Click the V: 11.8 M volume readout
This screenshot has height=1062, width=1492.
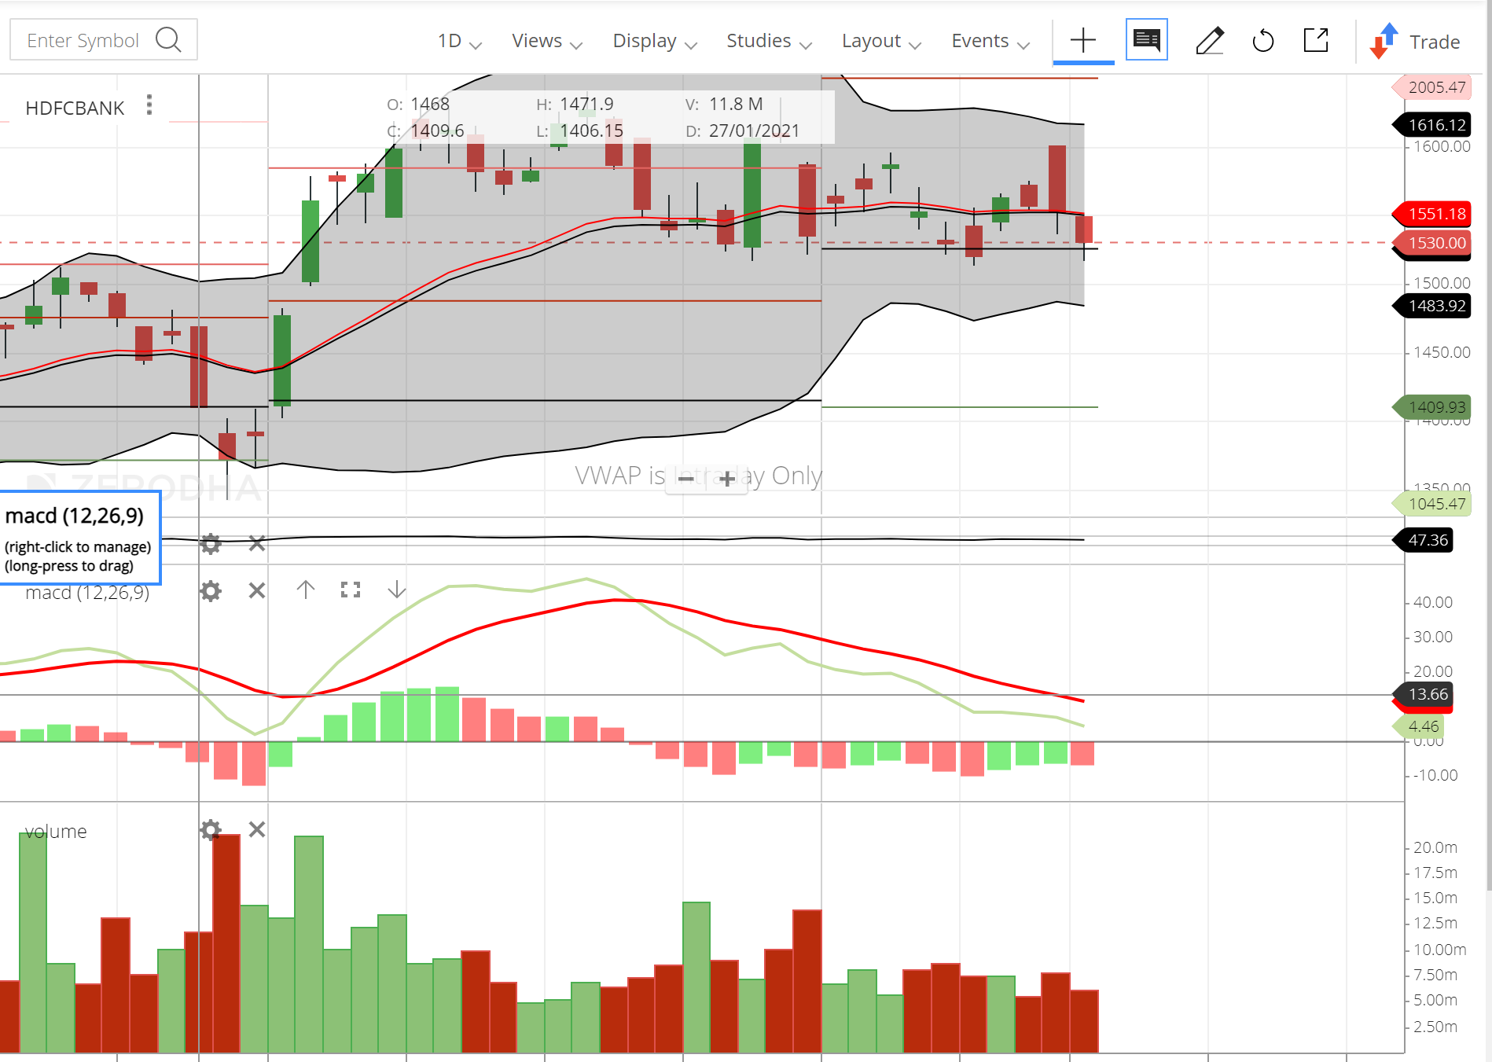[723, 105]
